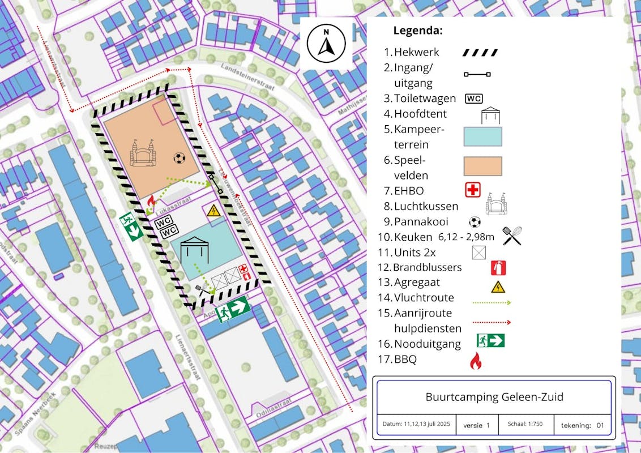Pick the orange Speelvelden legend swatch
Screen dimensions: 641x453
tap(482, 166)
